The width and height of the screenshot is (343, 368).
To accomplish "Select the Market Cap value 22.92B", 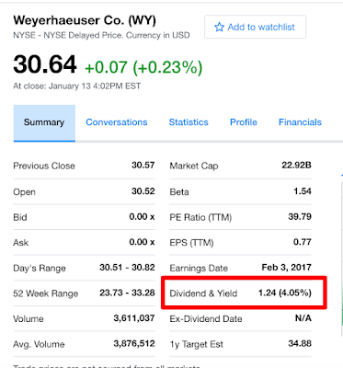I will 296,166.
